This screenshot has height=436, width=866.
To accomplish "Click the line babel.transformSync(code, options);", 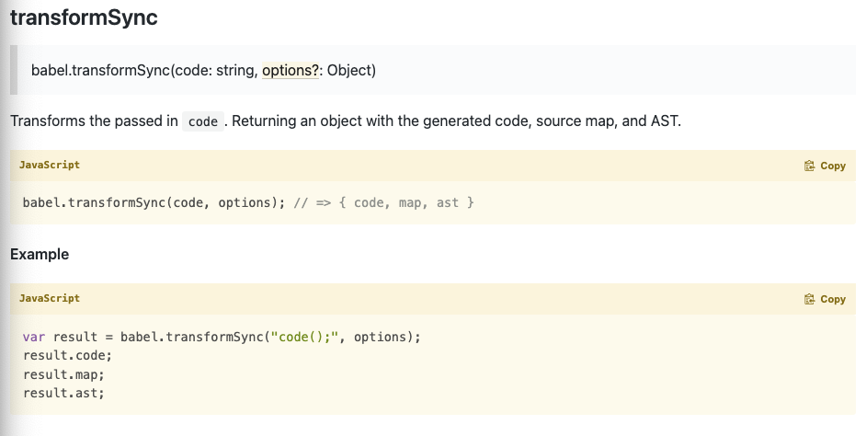I will 154,202.
